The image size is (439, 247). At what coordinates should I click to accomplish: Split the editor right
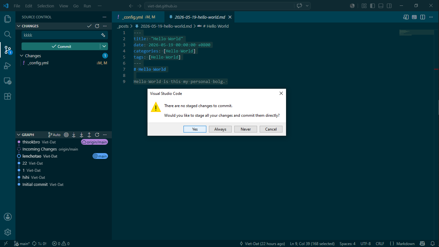423,17
